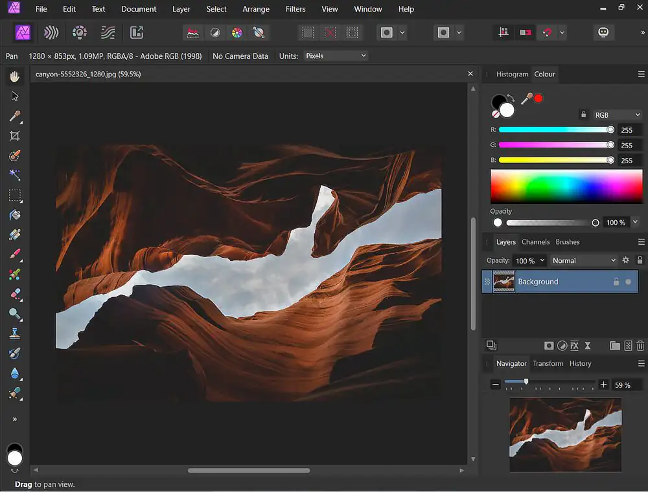Image resolution: width=648 pixels, height=492 pixels.
Task: Open the Filters menu
Action: (295, 9)
